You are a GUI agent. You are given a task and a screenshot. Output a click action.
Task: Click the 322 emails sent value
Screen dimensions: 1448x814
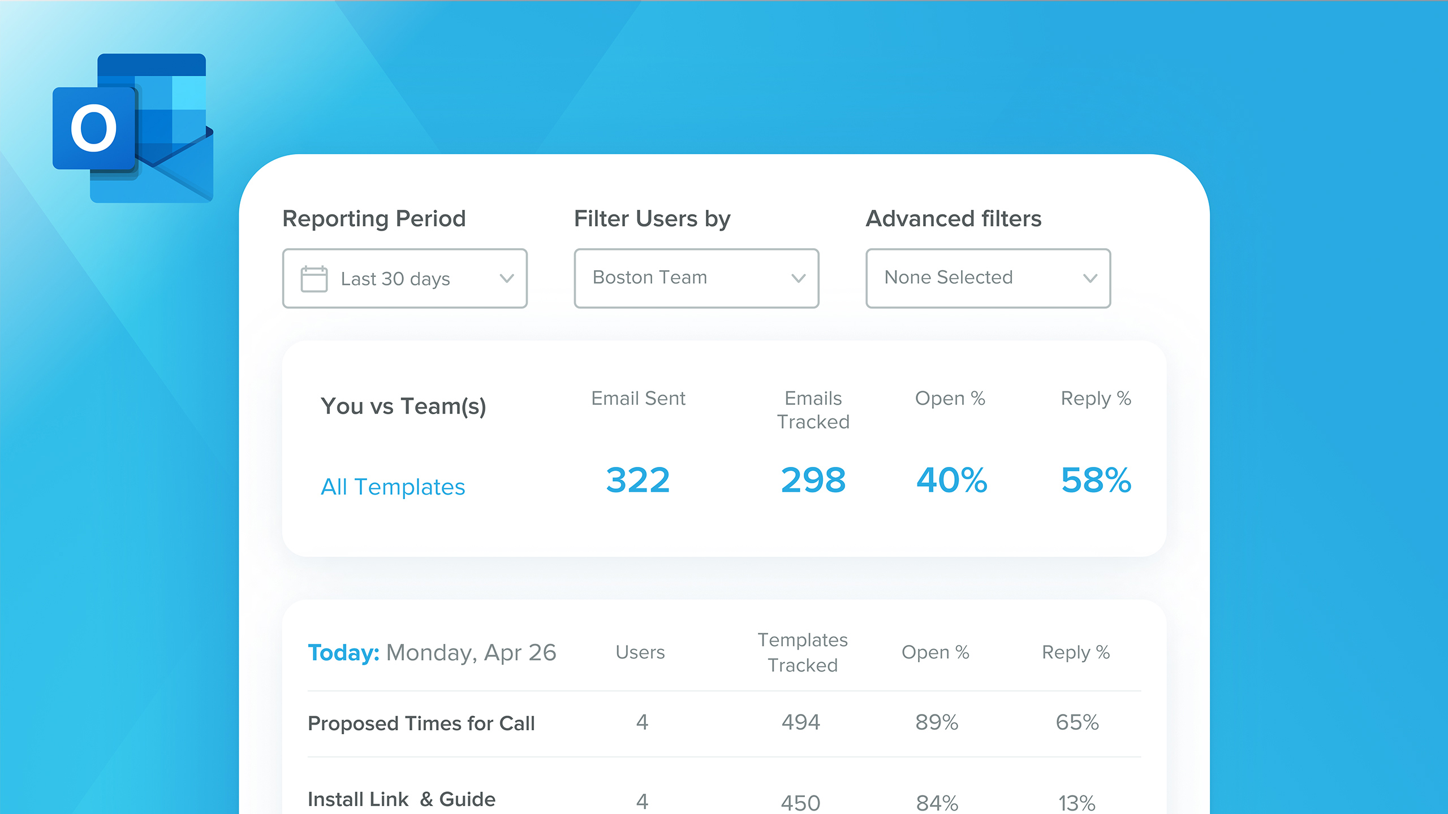638,480
